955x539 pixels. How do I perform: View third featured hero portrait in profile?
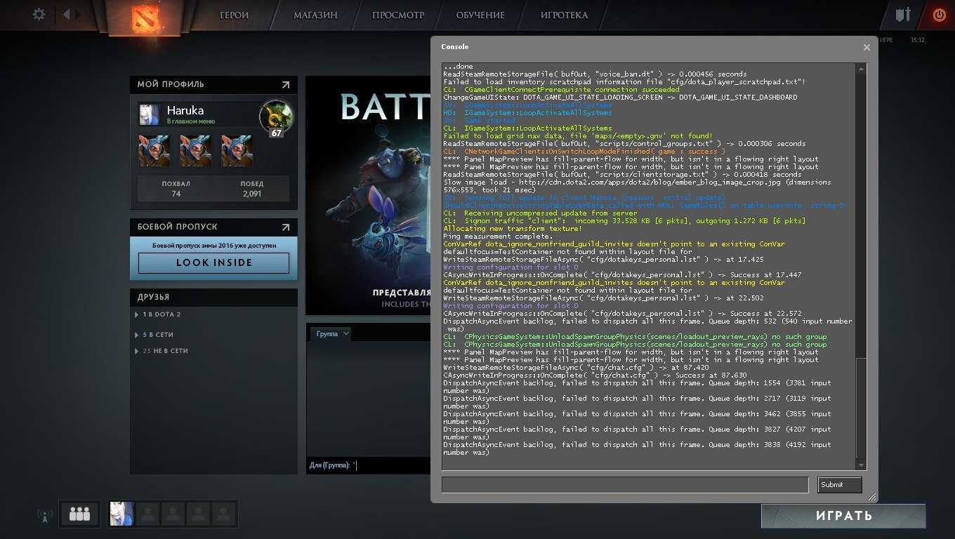click(x=237, y=151)
